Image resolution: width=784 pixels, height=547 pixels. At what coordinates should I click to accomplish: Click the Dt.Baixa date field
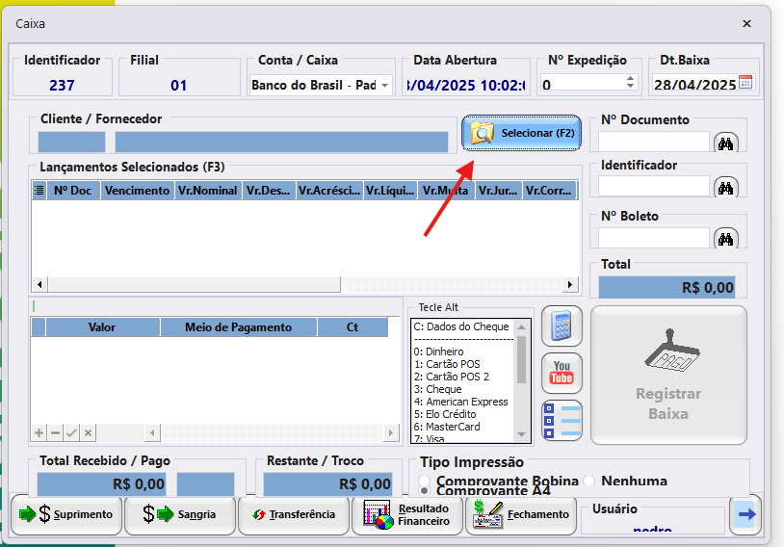coord(695,85)
